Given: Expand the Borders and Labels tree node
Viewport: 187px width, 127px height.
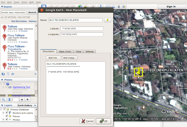Looking at the screenshot, I should (3, 113).
